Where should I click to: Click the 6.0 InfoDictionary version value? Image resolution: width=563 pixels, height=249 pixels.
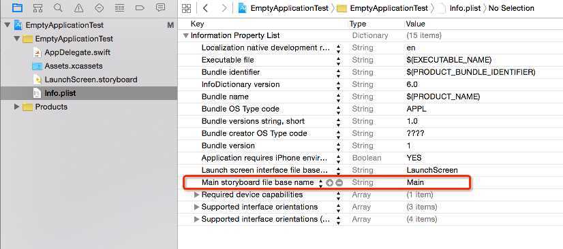[x=412, y=84]
